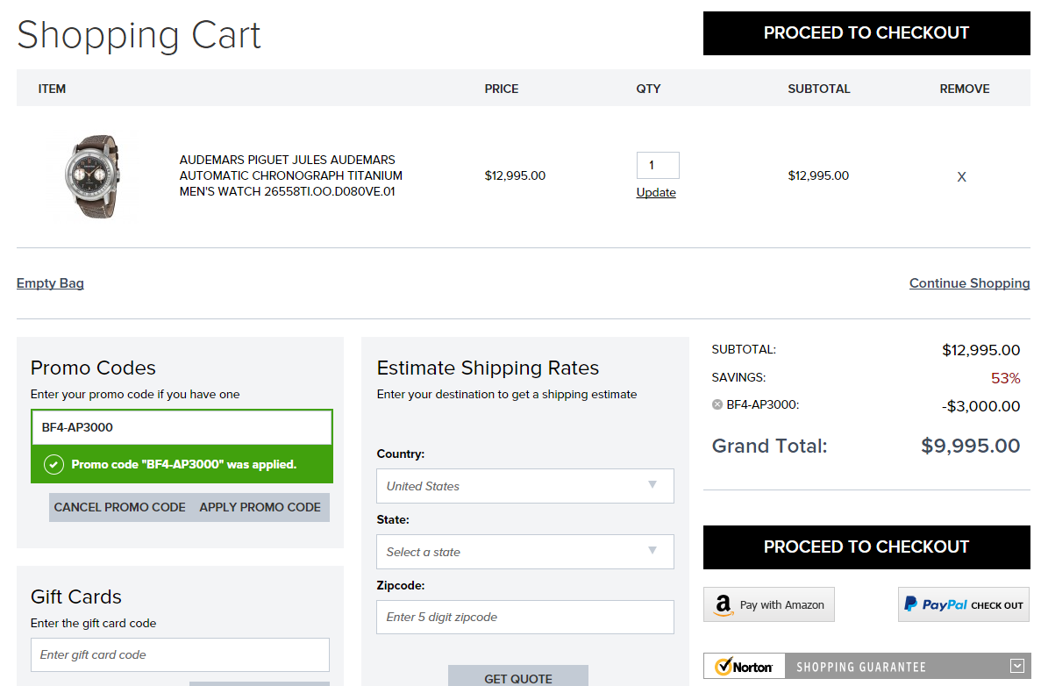
Task: Click the Empty Bag link
Action: 51,282
